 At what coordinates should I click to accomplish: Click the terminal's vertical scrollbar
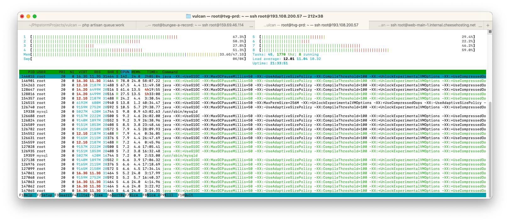pos(490,144)
